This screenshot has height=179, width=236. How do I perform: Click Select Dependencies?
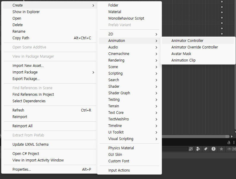[50, 101]
